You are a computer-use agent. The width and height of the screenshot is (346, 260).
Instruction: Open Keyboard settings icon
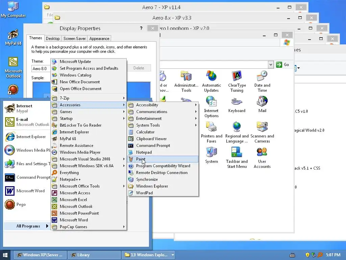click(237, 105)
